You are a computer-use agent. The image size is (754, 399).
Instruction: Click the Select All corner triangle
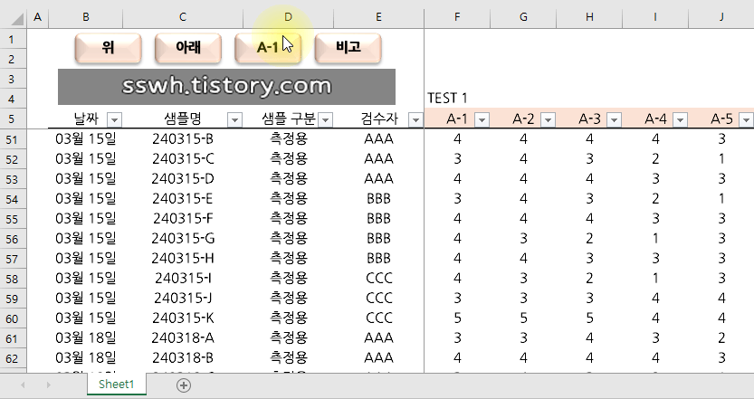pos(16,18)
